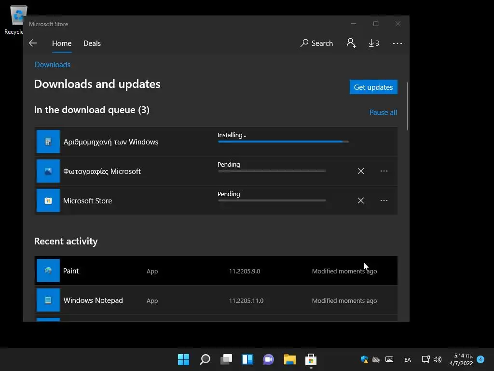Cancel the Φωτογραφίες Microsoft download

(x=361, y=171)
